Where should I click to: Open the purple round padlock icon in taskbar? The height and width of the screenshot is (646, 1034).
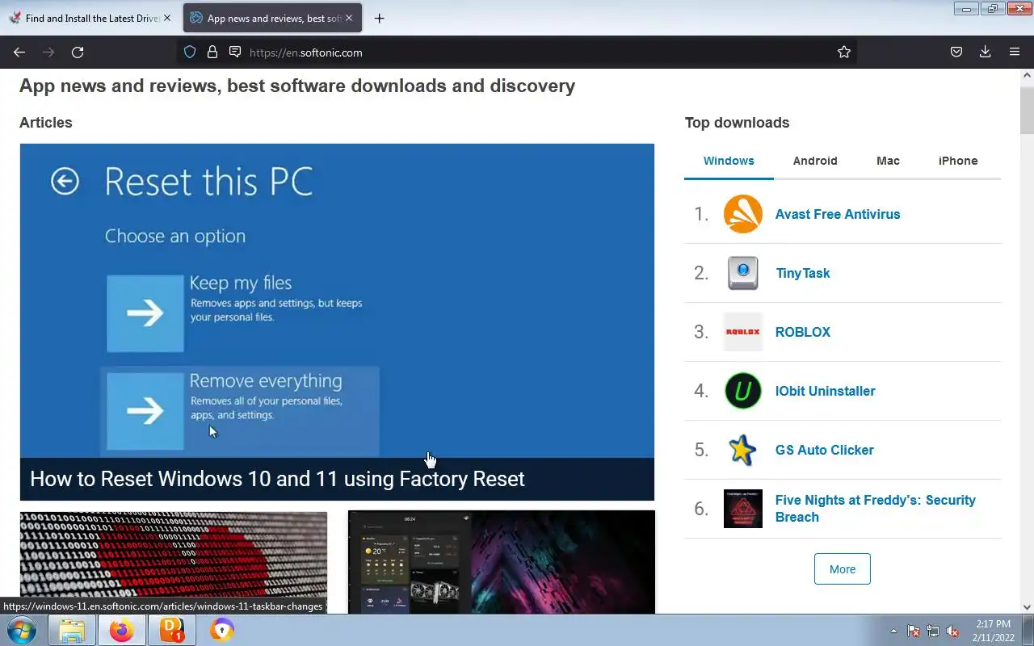(x=222, y=630)
